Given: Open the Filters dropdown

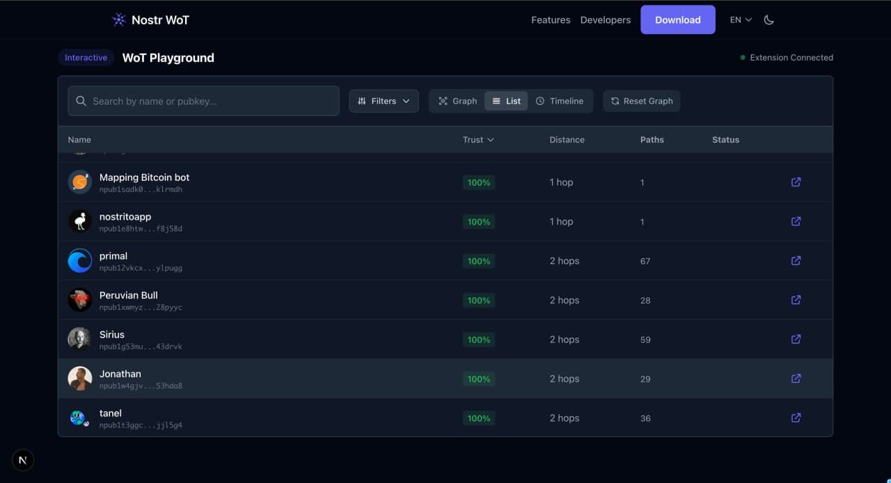Looking at the screenshot, I should [384, 101].
